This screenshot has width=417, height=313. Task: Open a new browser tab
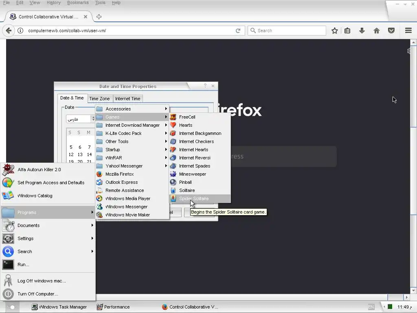(99, 16)
